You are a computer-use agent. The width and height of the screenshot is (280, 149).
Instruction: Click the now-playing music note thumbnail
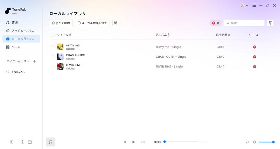[x=50, y=142]
